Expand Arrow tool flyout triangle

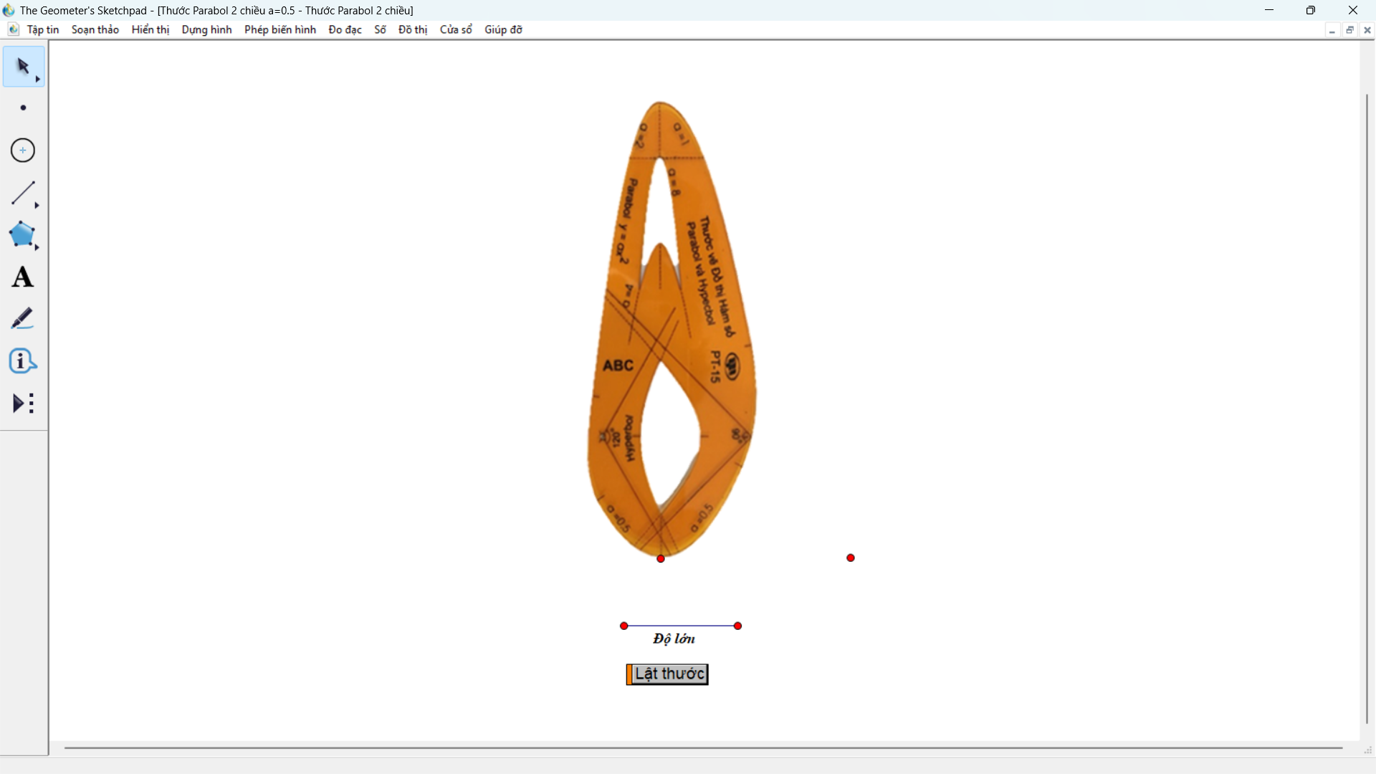pos(38,80)
